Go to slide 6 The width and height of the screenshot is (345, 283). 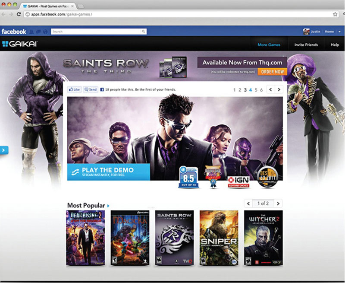tap(261, 90)
